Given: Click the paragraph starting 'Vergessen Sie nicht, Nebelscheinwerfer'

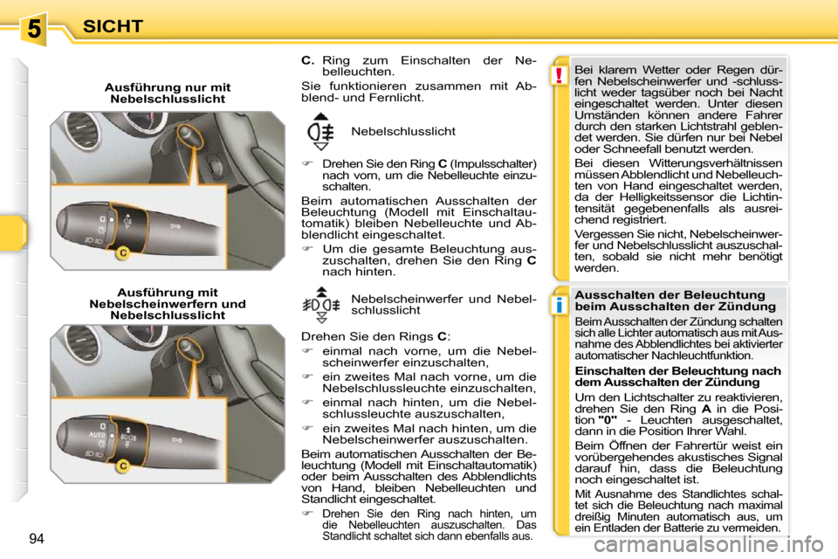Looking at the screenshot, I should (x=678, y=251).
